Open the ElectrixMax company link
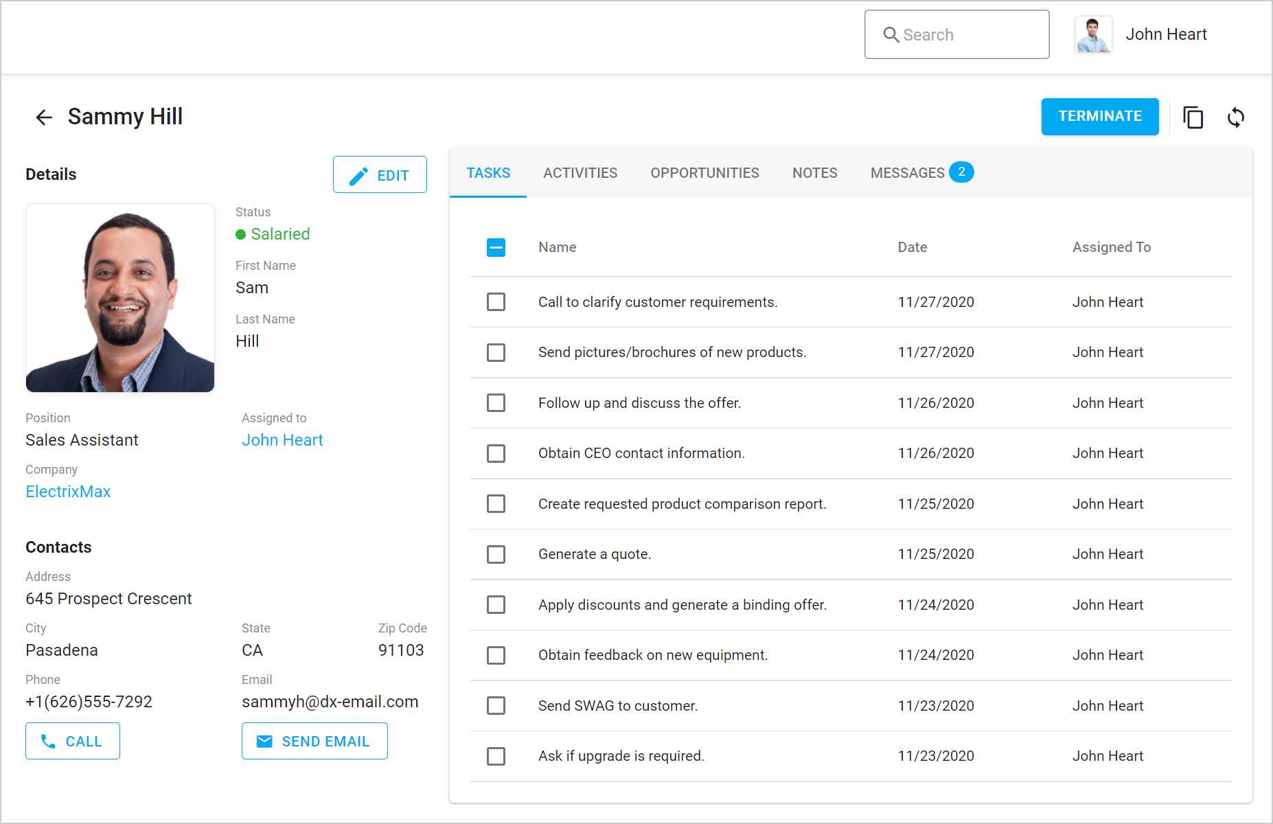1273x824 pixels. pos(68,492)
